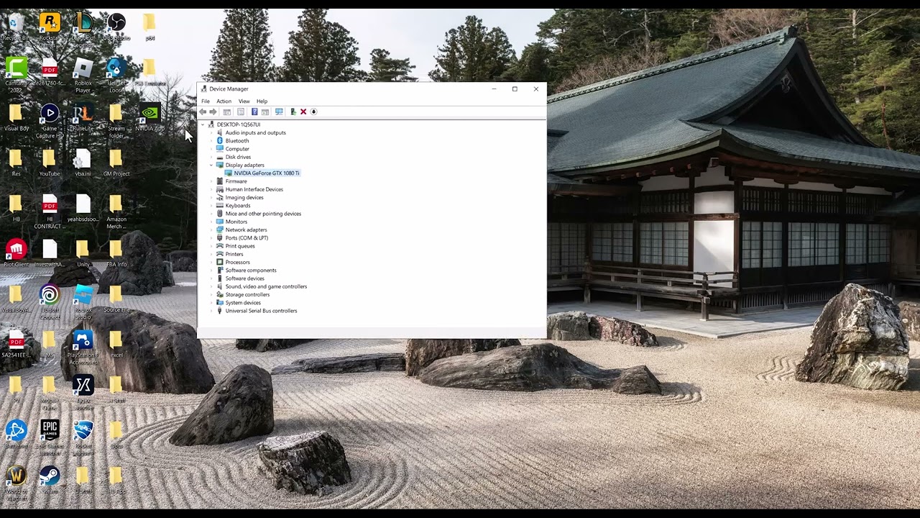Click the Update device driver toolbar icon

[x=293, y=112]
